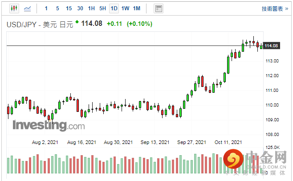This screenshot has height=181, width=293.
Task: Click the 112.00 price axis label
Action: click(272, 76)
